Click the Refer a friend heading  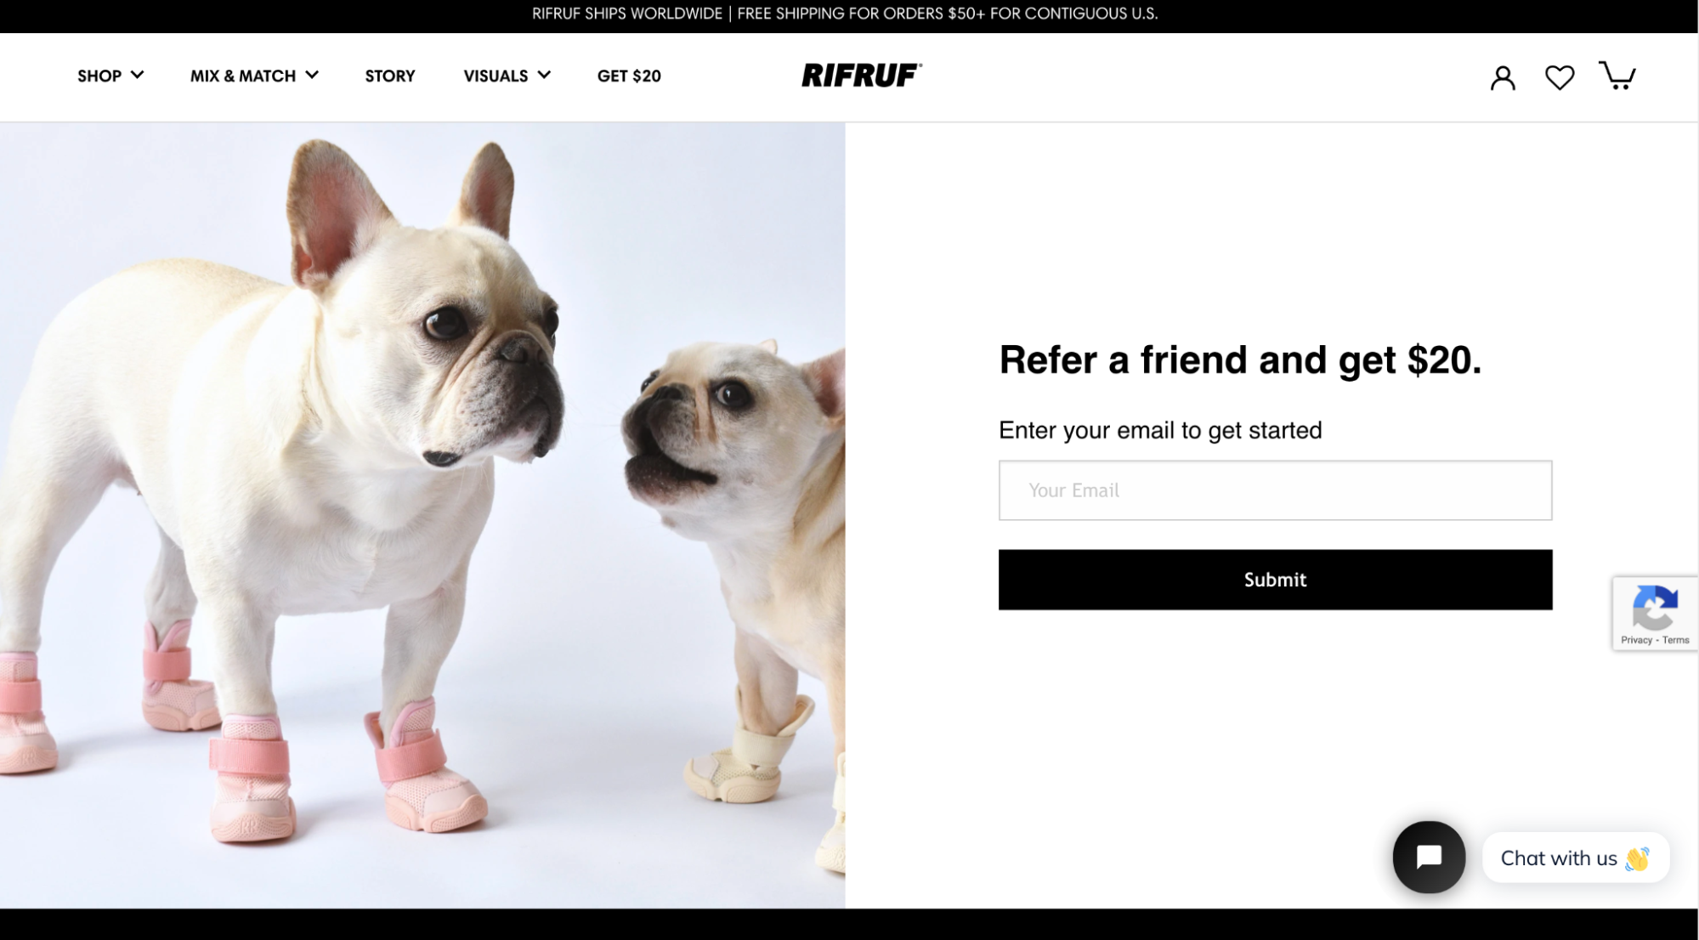pos(1240,360)
